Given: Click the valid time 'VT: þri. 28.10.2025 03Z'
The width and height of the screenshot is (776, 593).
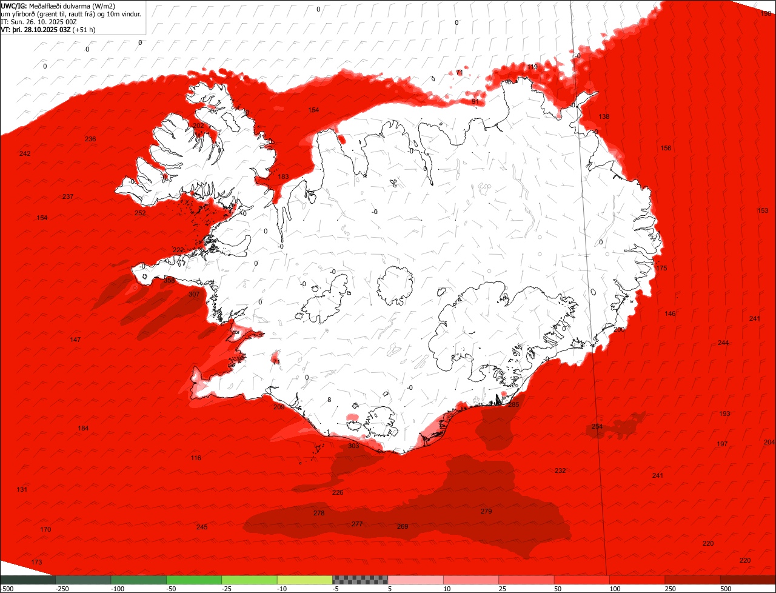Looking at the screenshot, I should [x=36, y=29].
